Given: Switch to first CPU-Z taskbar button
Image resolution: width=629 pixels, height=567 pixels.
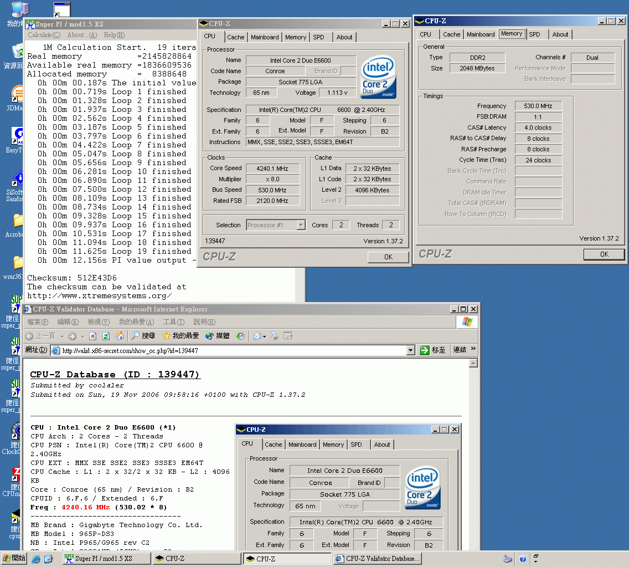Looking at the screenshot, I should [x=197, y=559].
